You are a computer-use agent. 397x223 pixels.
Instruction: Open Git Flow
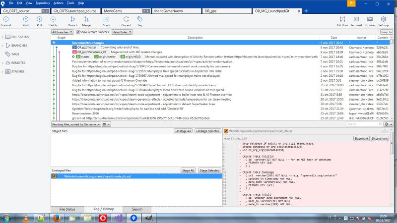click(342, 21)
